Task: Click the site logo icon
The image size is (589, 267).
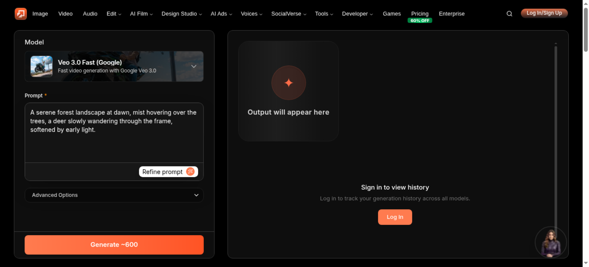Action: [x=21, y=14]
